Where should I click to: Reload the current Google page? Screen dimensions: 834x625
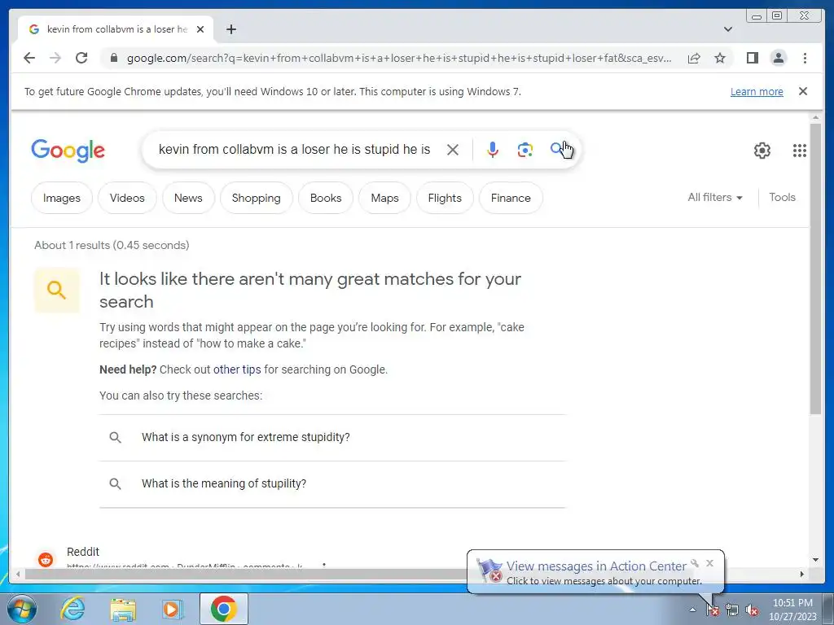pos(81,58)
